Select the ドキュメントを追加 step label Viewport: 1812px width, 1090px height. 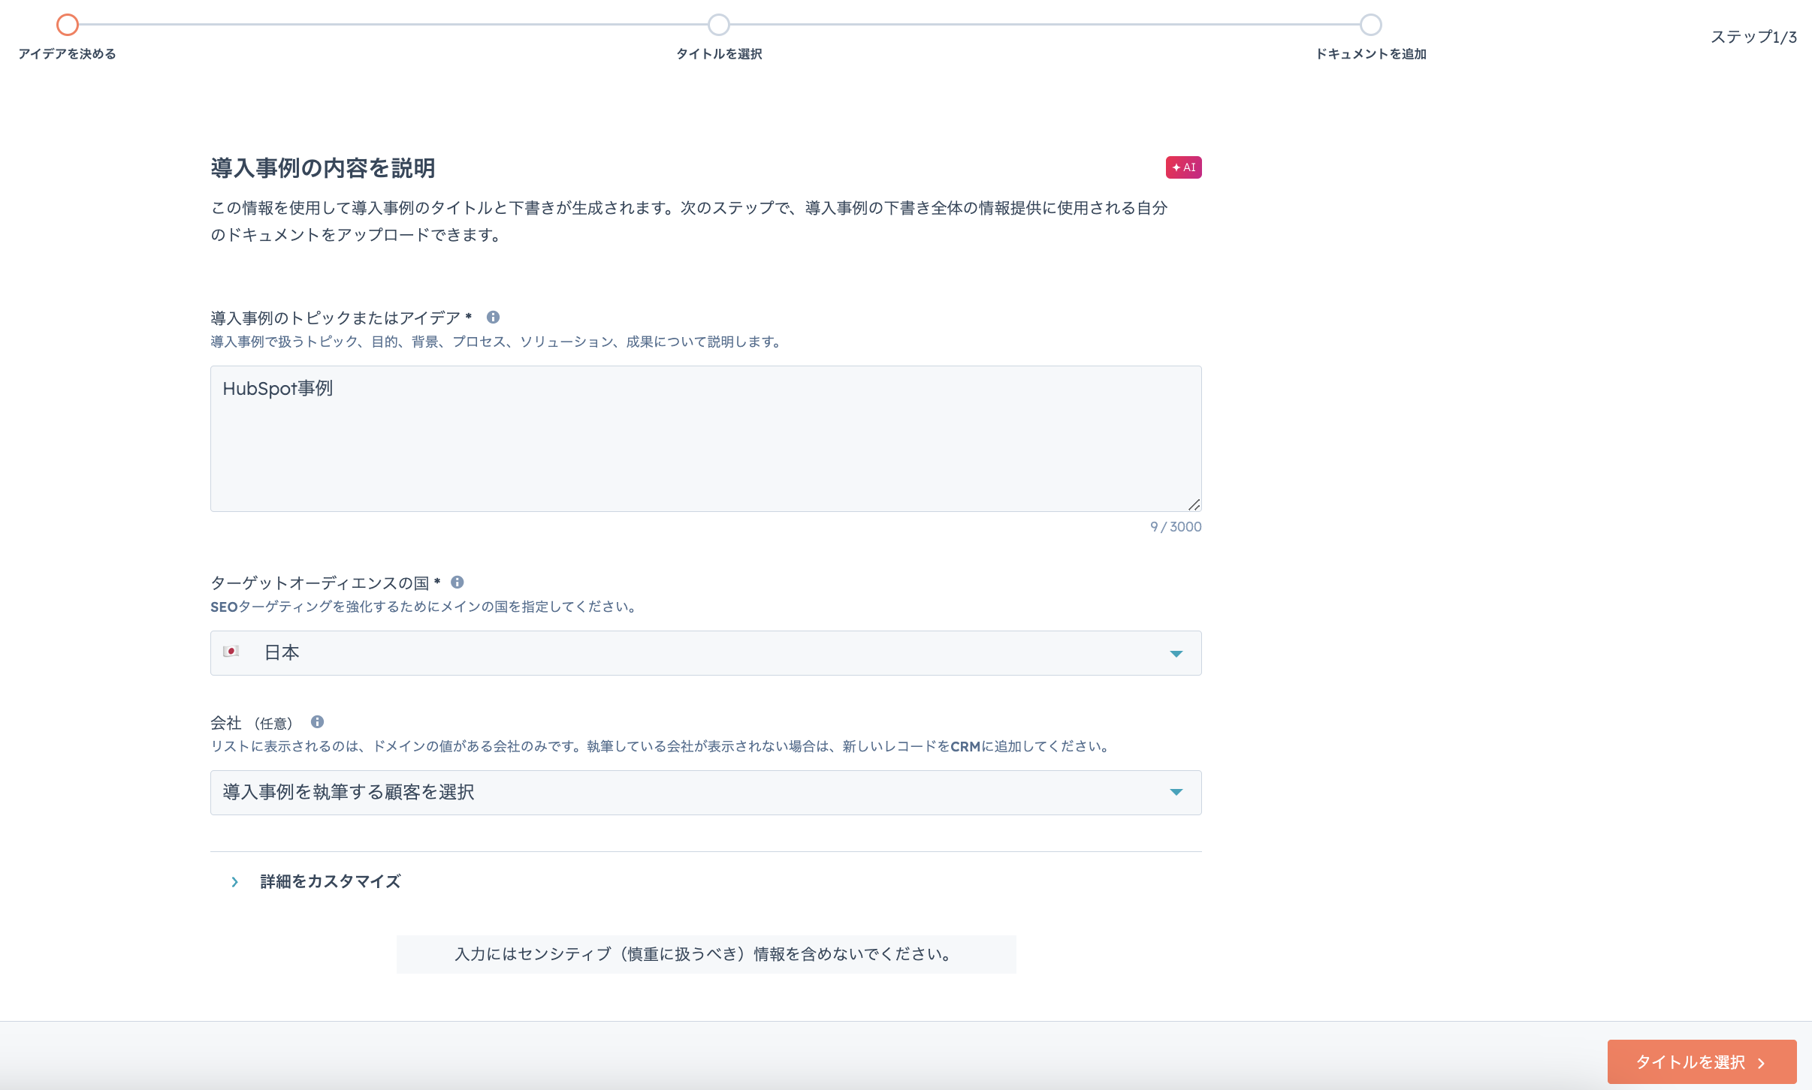[1371, 54]
